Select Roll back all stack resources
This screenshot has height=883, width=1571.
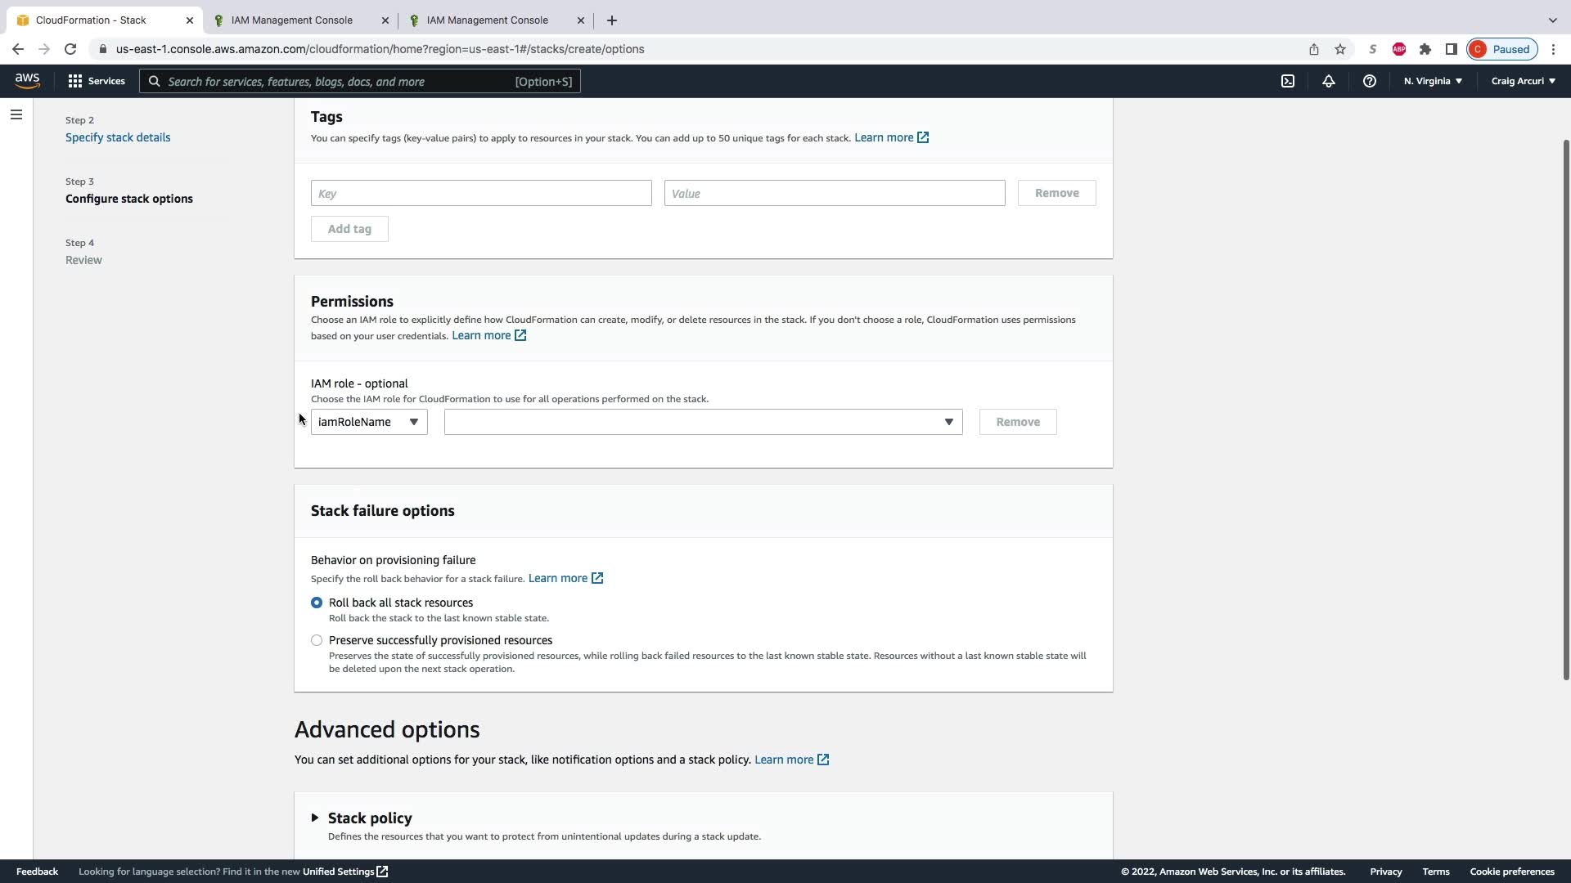click(317, 603)
